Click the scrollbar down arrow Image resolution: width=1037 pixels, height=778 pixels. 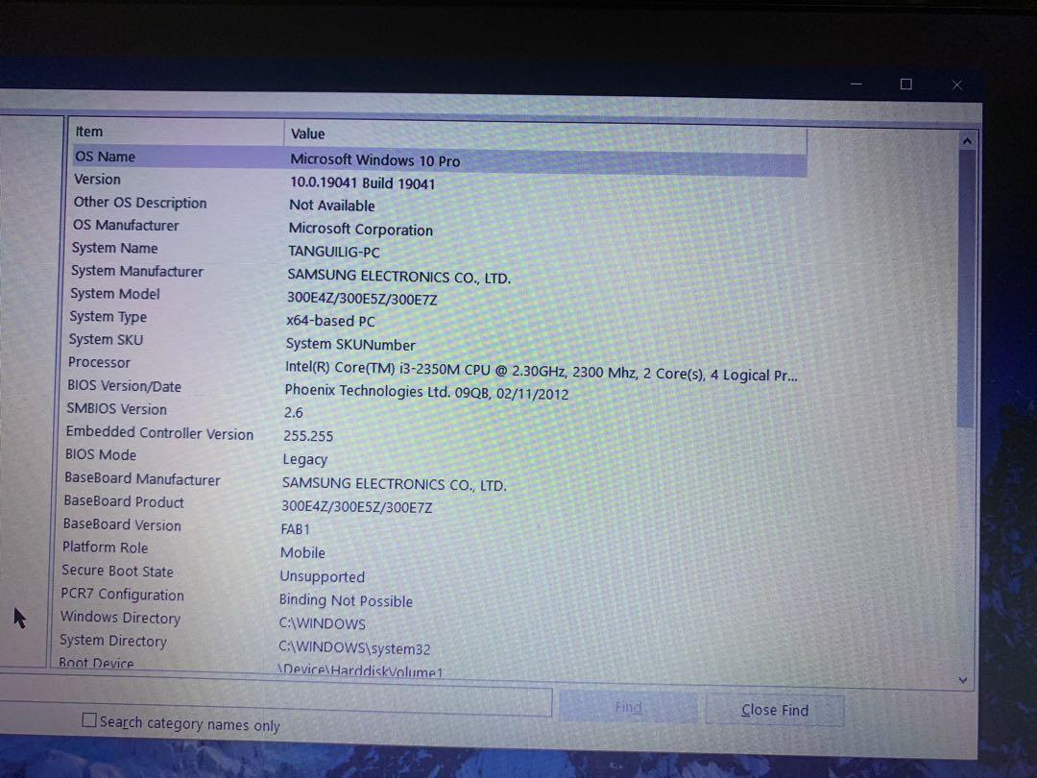click(963, 680)
